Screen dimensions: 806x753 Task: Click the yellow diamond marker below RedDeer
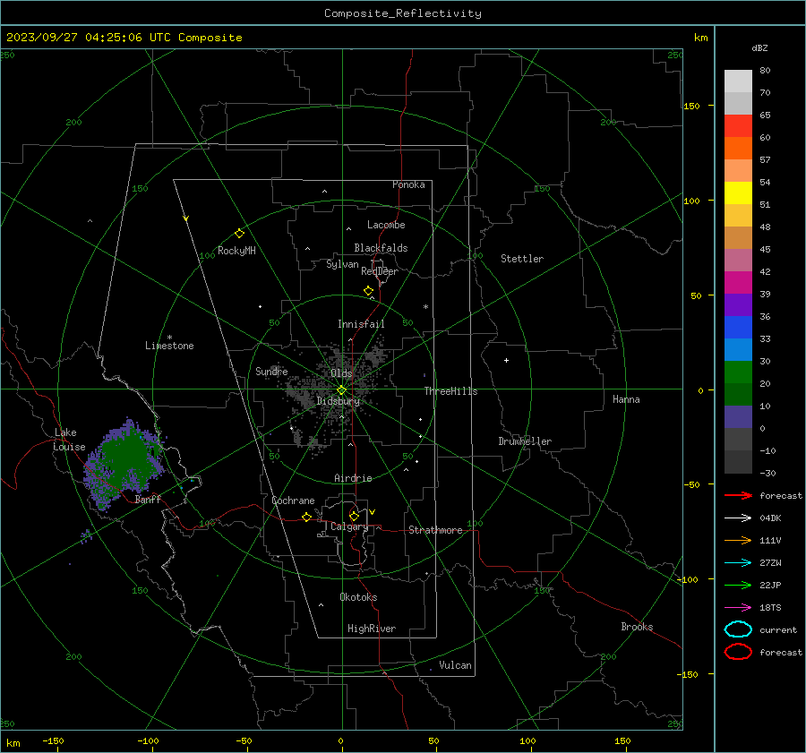pyautogui.click(x=369, y=291)
